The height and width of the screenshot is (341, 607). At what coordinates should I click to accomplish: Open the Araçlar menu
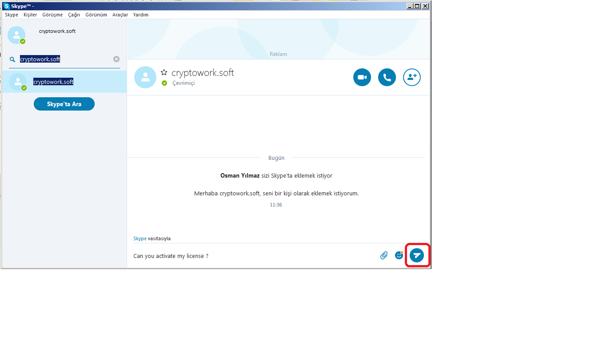click(120, 15)
